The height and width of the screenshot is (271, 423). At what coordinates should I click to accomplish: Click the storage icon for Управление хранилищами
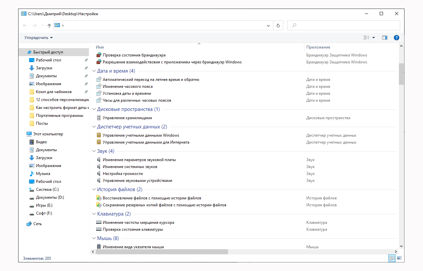[x=98, y=118]
